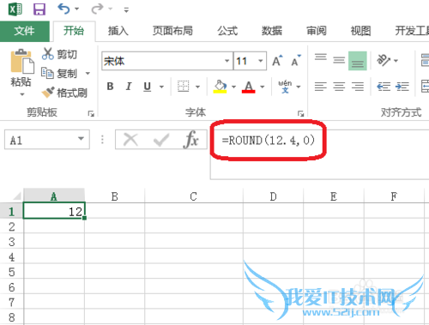Open the 字体 font dialog launcher

(300, 114)
